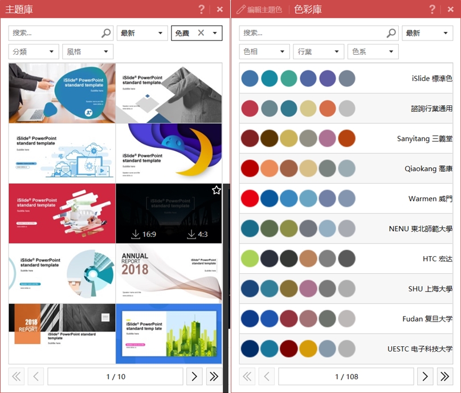Viewport: 461px width, 393px height.
Task: Click the lime green swatch in HTC 宏达 row
Action: coord(250,258)
